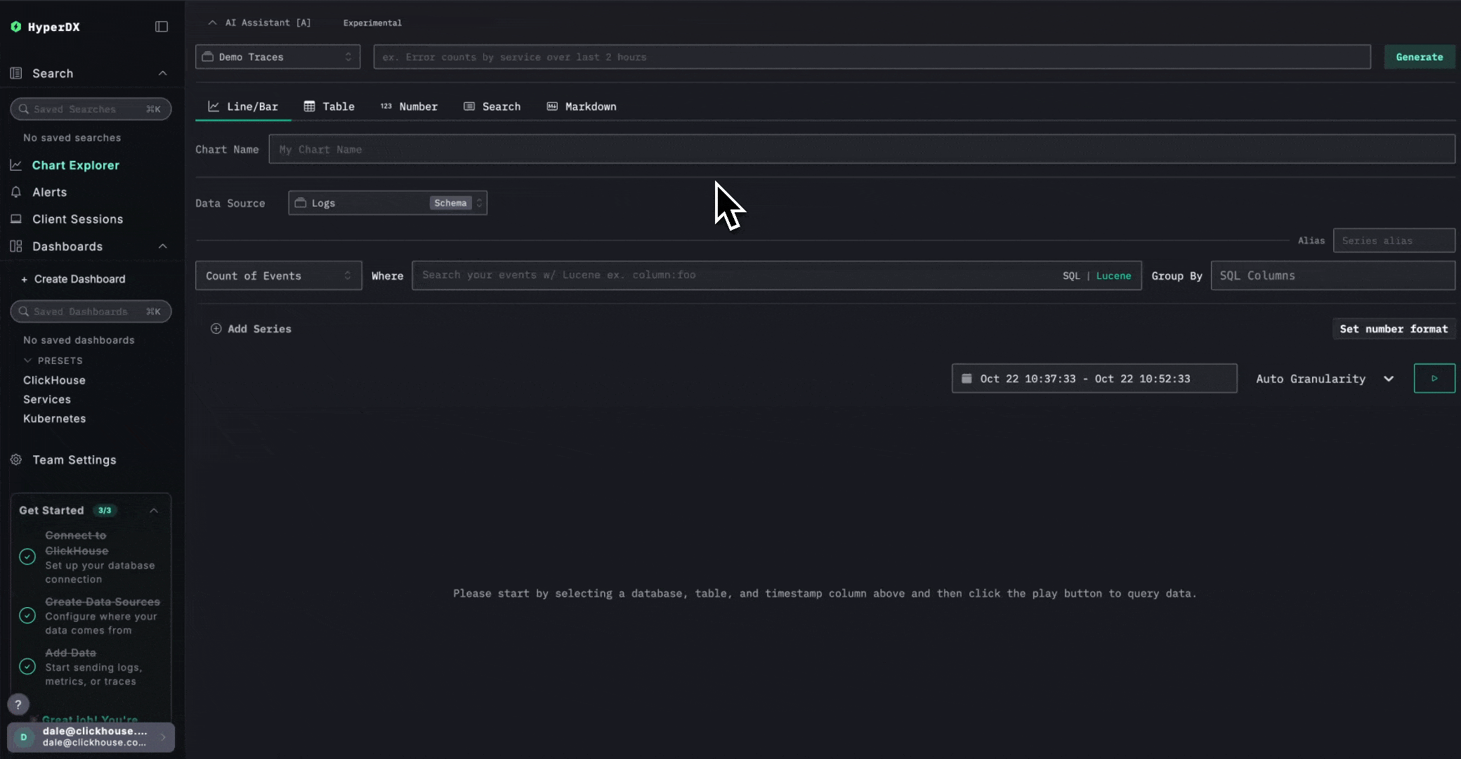Click the help question mark icon
The height and width of the screenshot is (759, 1461).
[18, 703]
